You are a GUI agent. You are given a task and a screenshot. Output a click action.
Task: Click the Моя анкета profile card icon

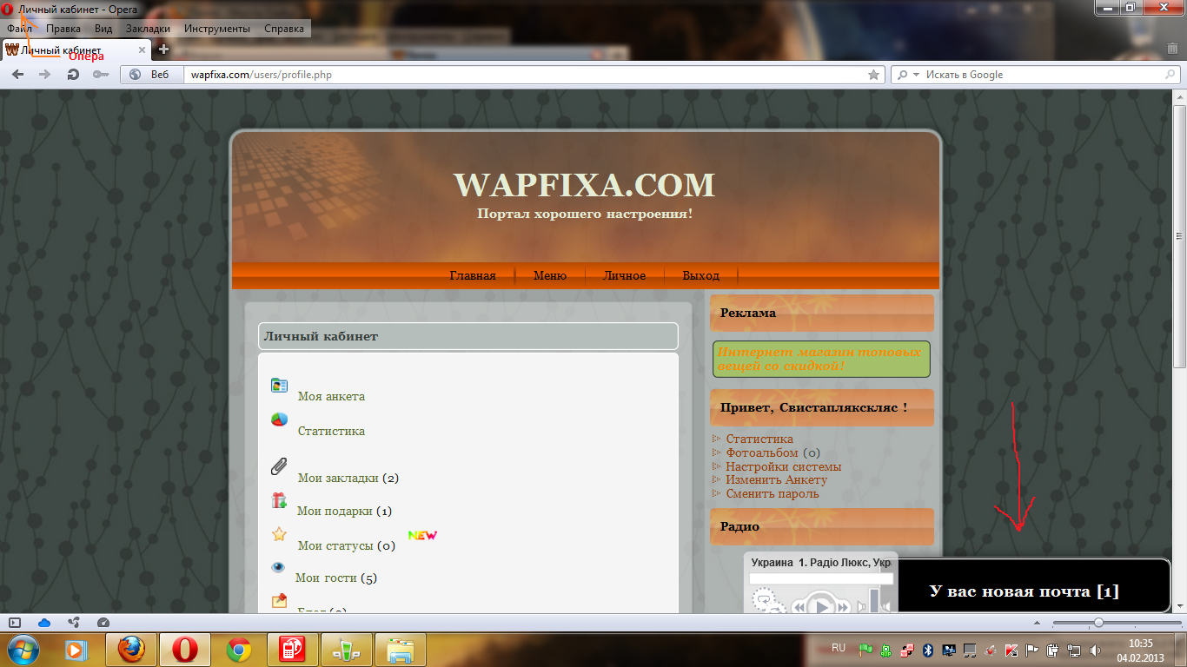(279, 385)
